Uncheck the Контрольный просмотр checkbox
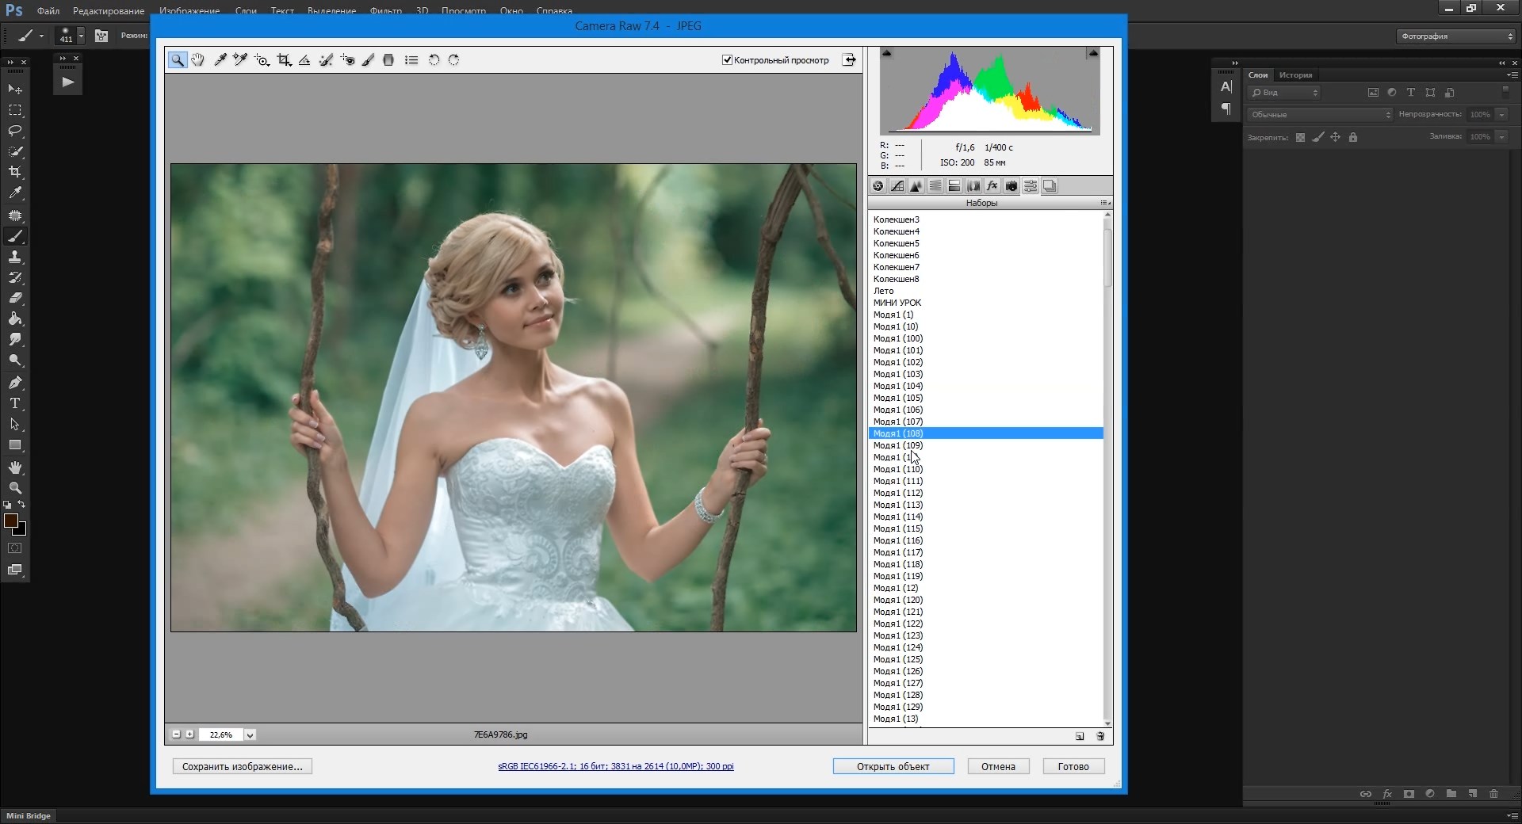The image size is (1522, 824). pyautogui.click(x=727, y=60)
